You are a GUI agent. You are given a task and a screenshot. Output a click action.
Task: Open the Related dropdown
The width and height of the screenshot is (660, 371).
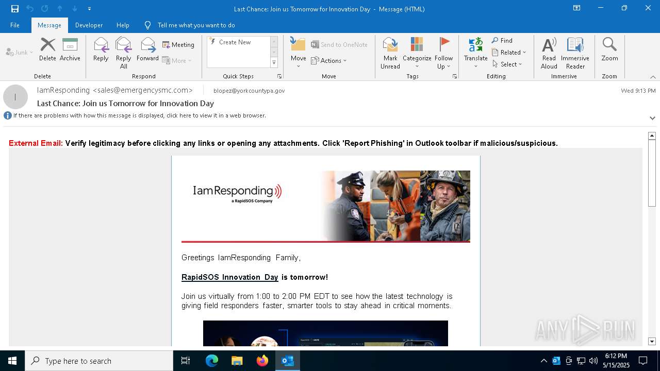(509, 52)
